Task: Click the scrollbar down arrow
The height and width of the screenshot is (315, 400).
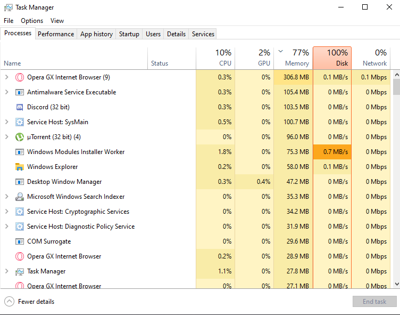Action: (397, 284)
